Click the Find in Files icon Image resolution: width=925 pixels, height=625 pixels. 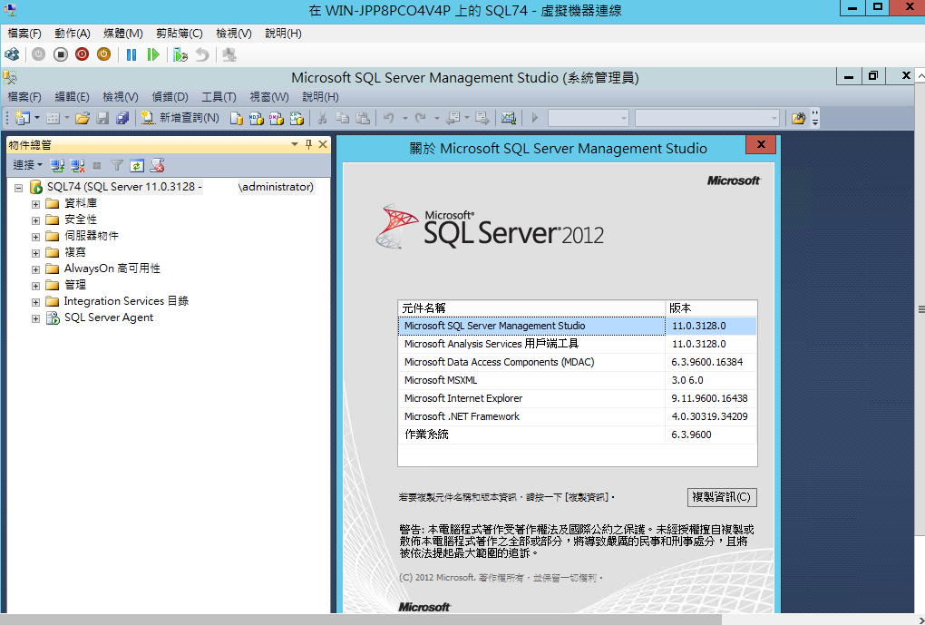(798, 118)
